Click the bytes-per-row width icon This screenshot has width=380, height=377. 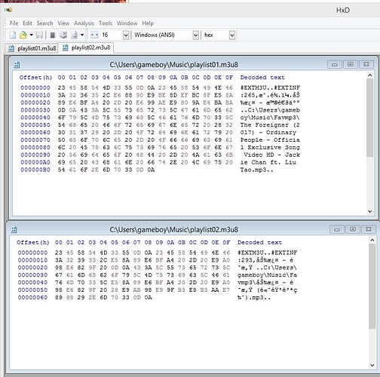tap(94, 35)
